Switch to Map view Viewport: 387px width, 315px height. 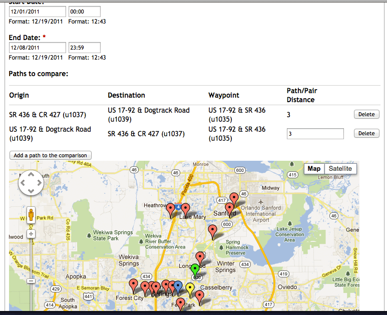[x=314, y=169]
